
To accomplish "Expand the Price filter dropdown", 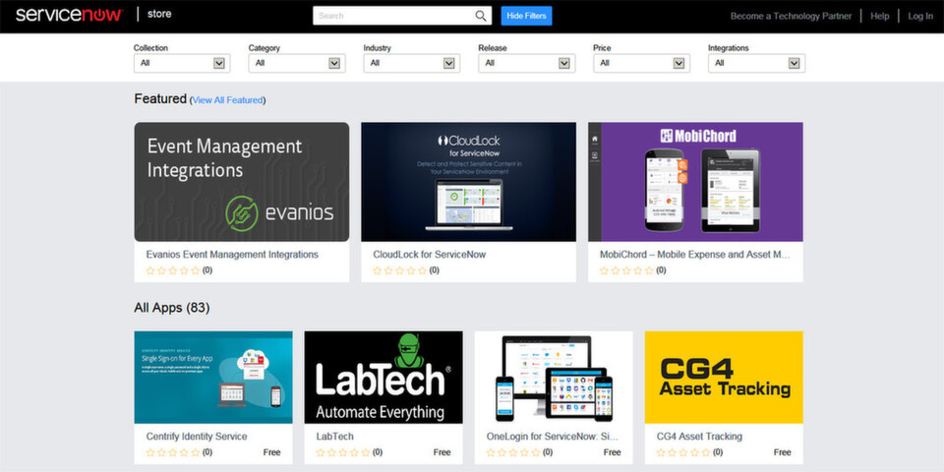I will 642,63.
